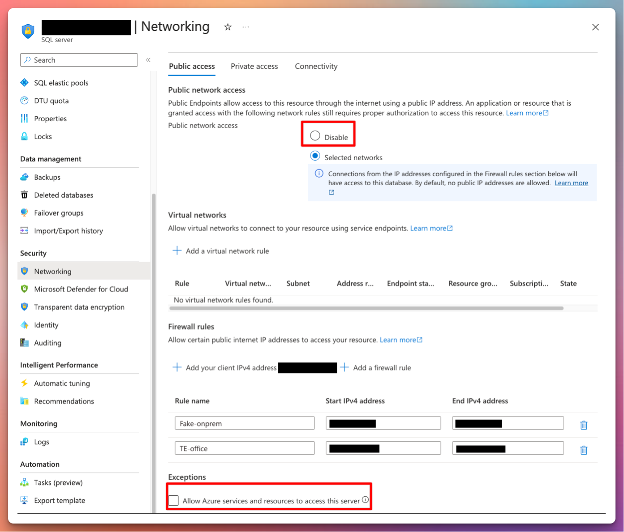Click the Resource group column header
Viewport: 624px width, 532px height.
[473, 284]
